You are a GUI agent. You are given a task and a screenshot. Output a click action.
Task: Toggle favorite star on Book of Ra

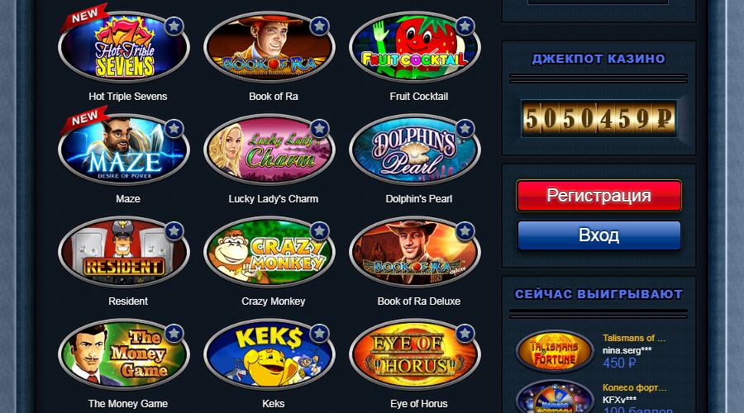point(319,26)
